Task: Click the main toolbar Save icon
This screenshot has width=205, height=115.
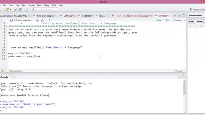Action: [x=15, y=9]
